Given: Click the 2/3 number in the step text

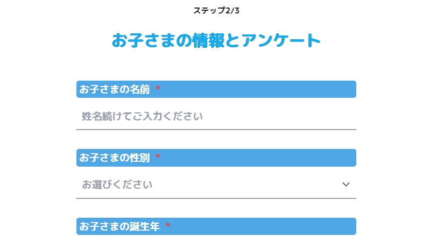Looking at the screenshot, I should click(232, 11).
